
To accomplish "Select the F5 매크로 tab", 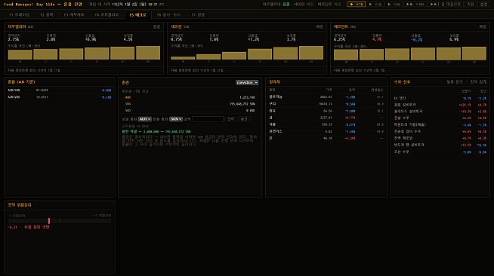I will pyautogui.click(x=138, y=15).
